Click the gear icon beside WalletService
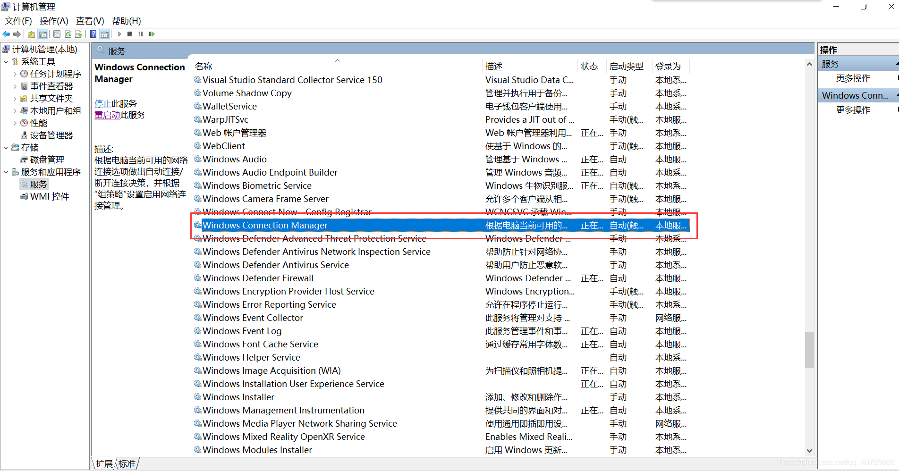The image size is (899, 471). pyautogui.click(x=197, y=106)
